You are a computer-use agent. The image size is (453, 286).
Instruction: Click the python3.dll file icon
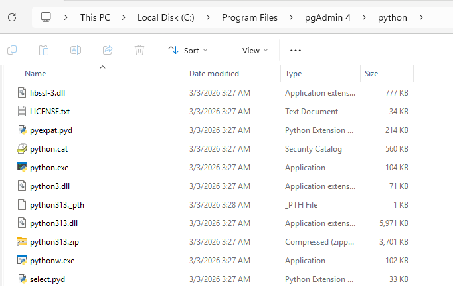click(22, 186)
